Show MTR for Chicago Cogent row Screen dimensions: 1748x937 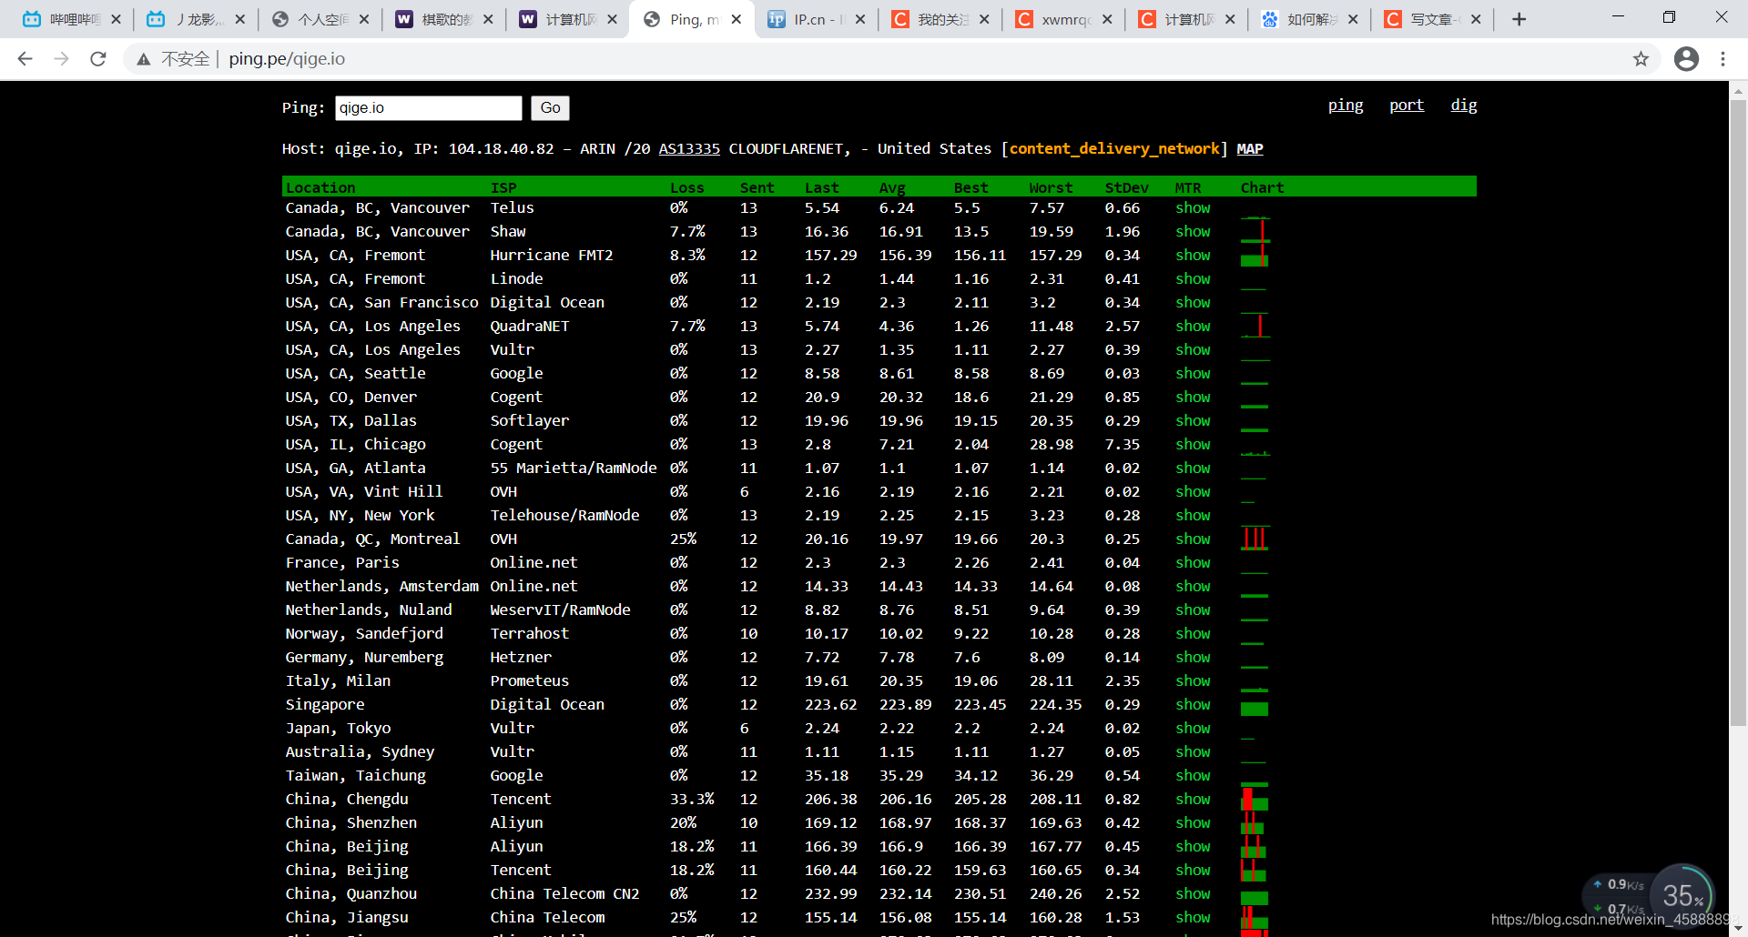coord(1193,445)
